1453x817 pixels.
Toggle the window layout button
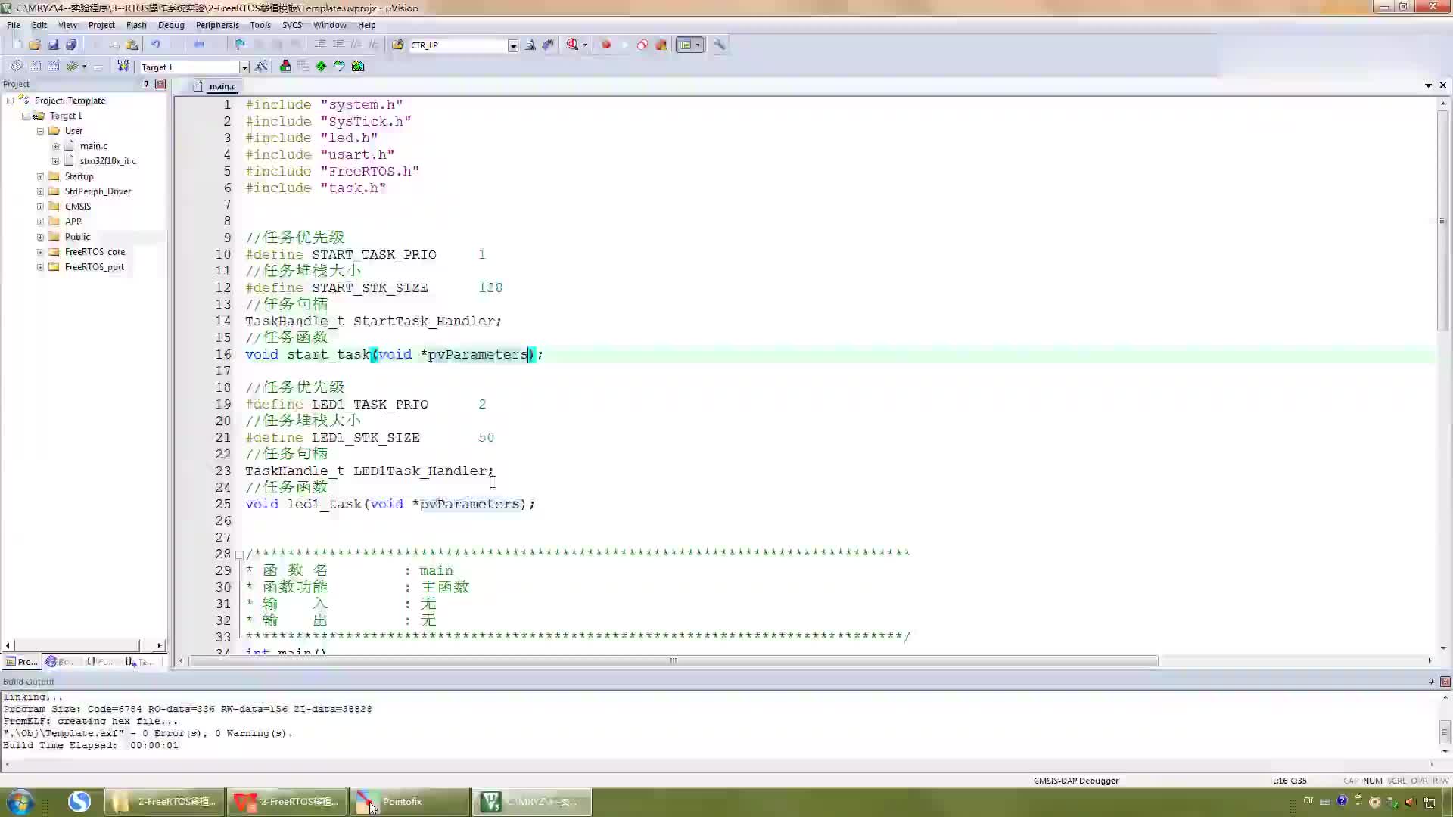685,45
